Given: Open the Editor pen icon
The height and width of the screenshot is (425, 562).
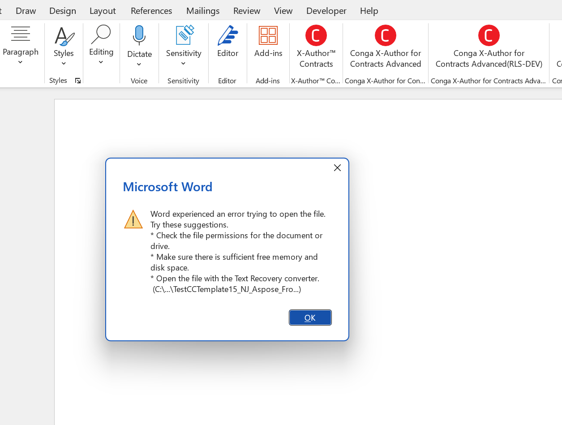Looking at the screenshot, I should 227,35.
